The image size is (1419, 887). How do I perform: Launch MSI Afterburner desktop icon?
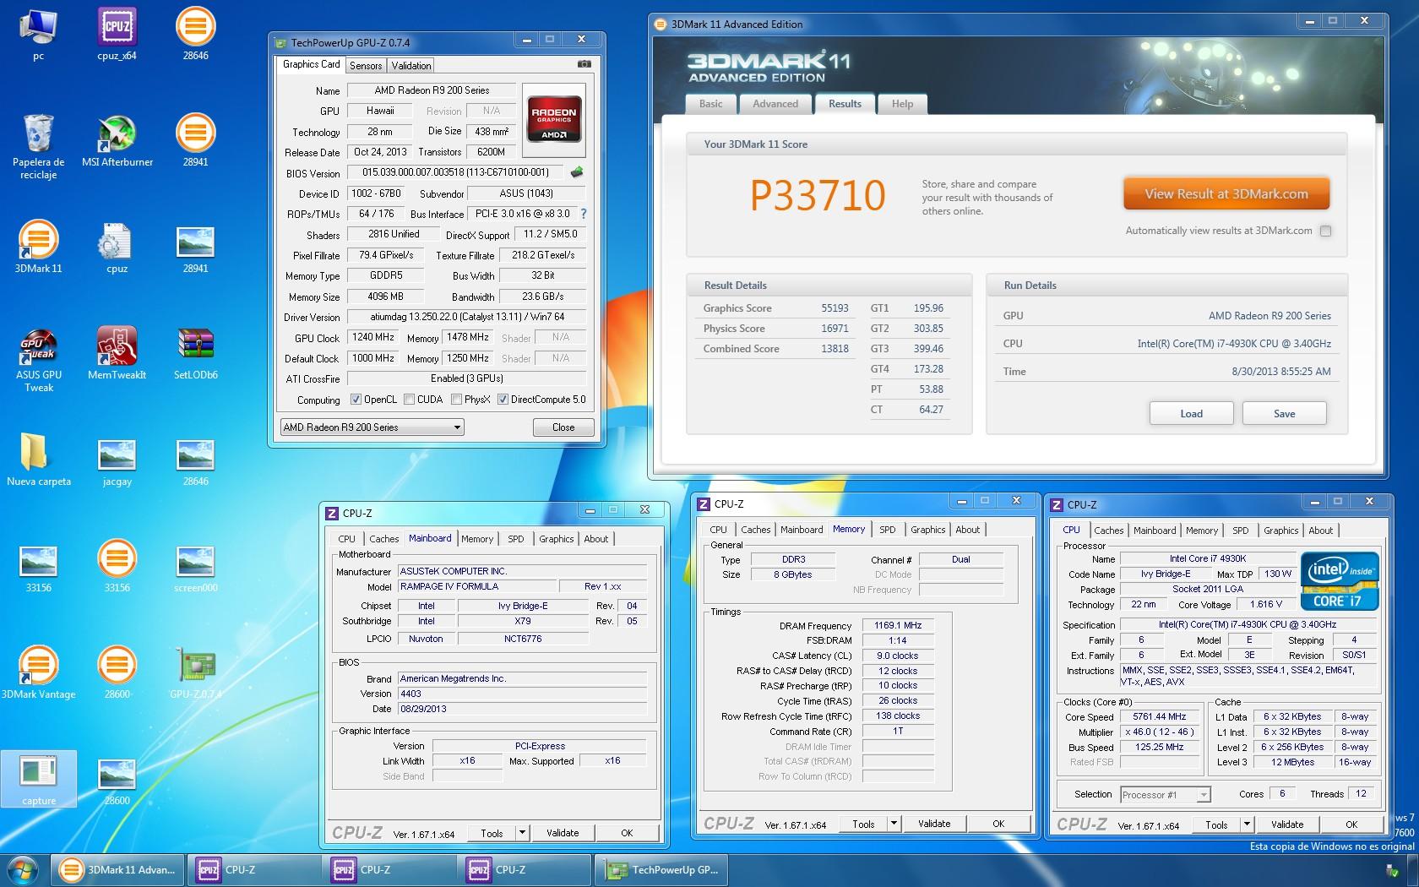pyautogui.click(x=117, y=140)
